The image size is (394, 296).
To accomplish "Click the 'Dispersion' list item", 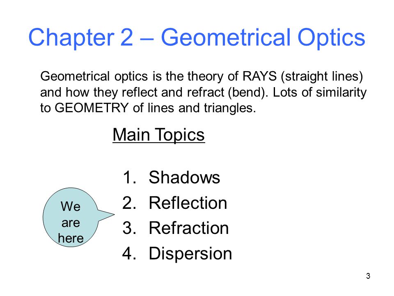I will coord(190,254).
